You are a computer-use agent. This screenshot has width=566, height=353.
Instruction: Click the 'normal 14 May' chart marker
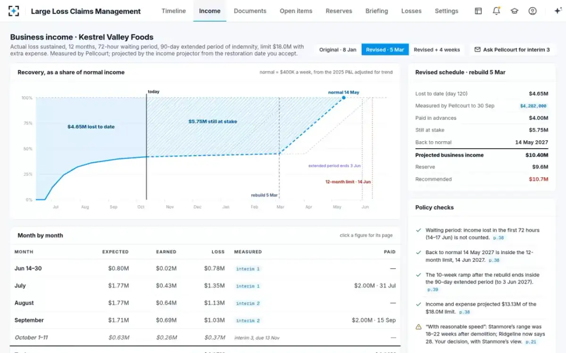(343, 97)
